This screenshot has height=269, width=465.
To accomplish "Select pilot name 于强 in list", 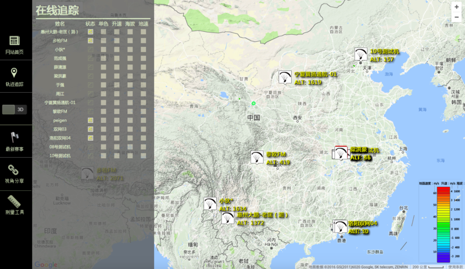I will pos(60,85).
